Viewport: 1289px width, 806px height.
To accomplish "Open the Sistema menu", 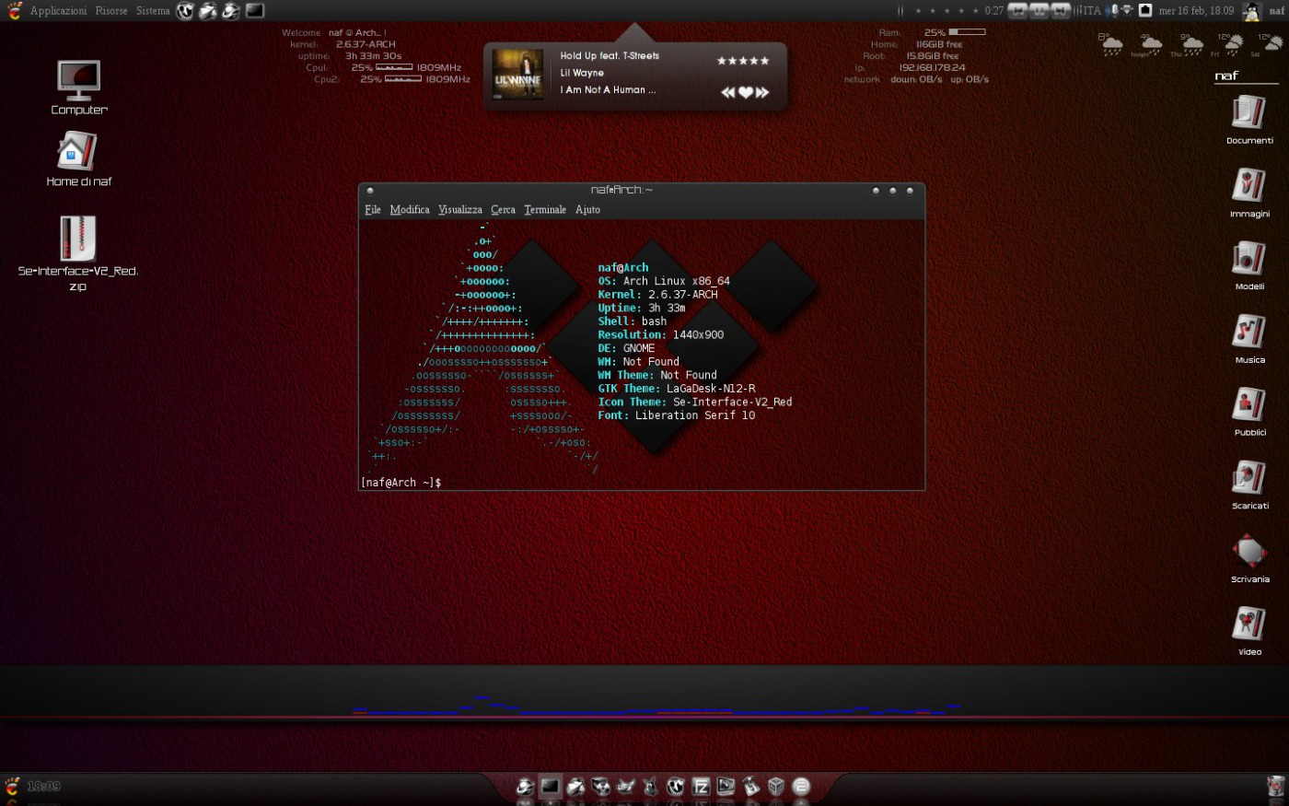I will point(153,11).
